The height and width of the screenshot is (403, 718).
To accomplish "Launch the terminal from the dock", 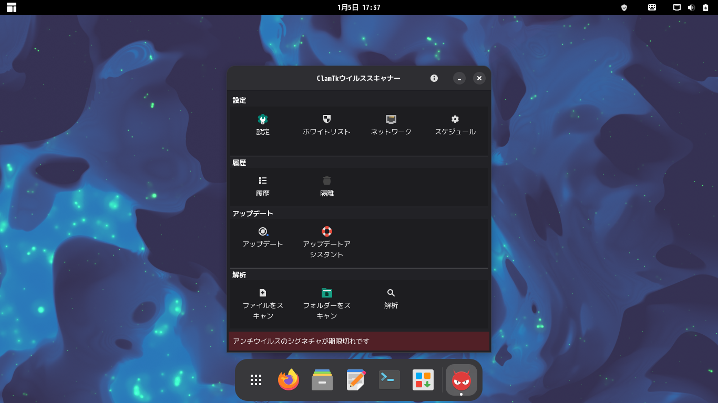I will [x=389, y=380].
